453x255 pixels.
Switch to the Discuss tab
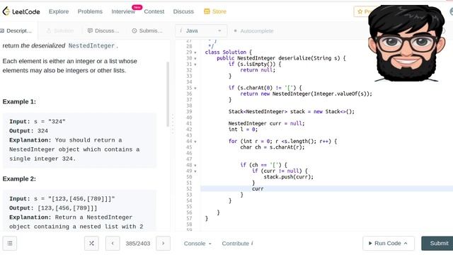(103, 30)
